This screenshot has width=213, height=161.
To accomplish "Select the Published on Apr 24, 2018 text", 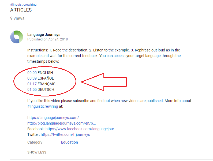I will [x=47, y=39].
